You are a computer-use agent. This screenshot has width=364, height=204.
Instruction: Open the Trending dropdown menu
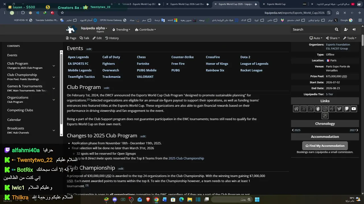tap(121, 29)
